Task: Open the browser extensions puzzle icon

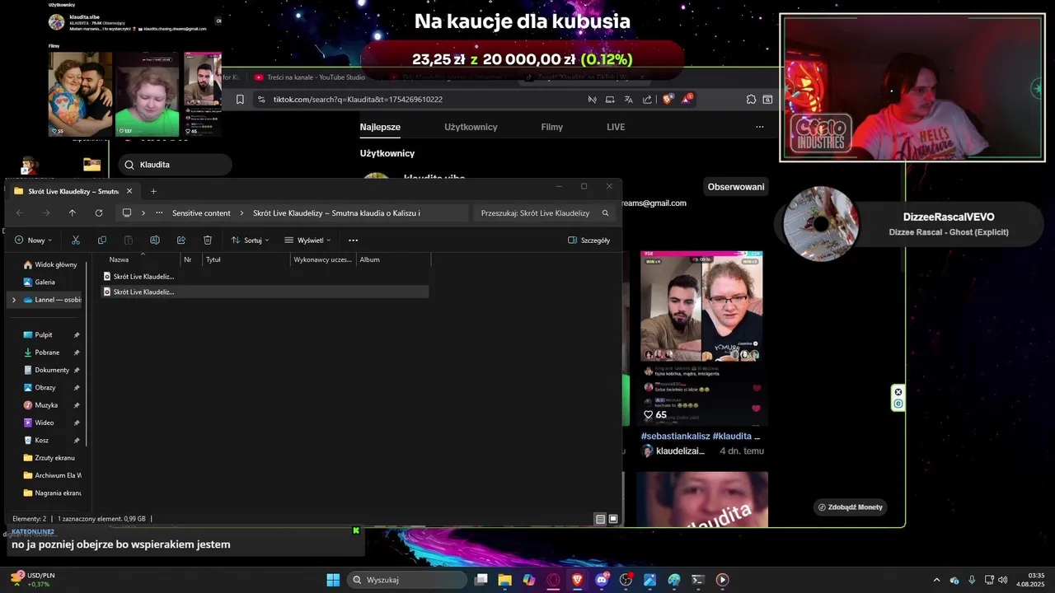Action: coord(751,100)
